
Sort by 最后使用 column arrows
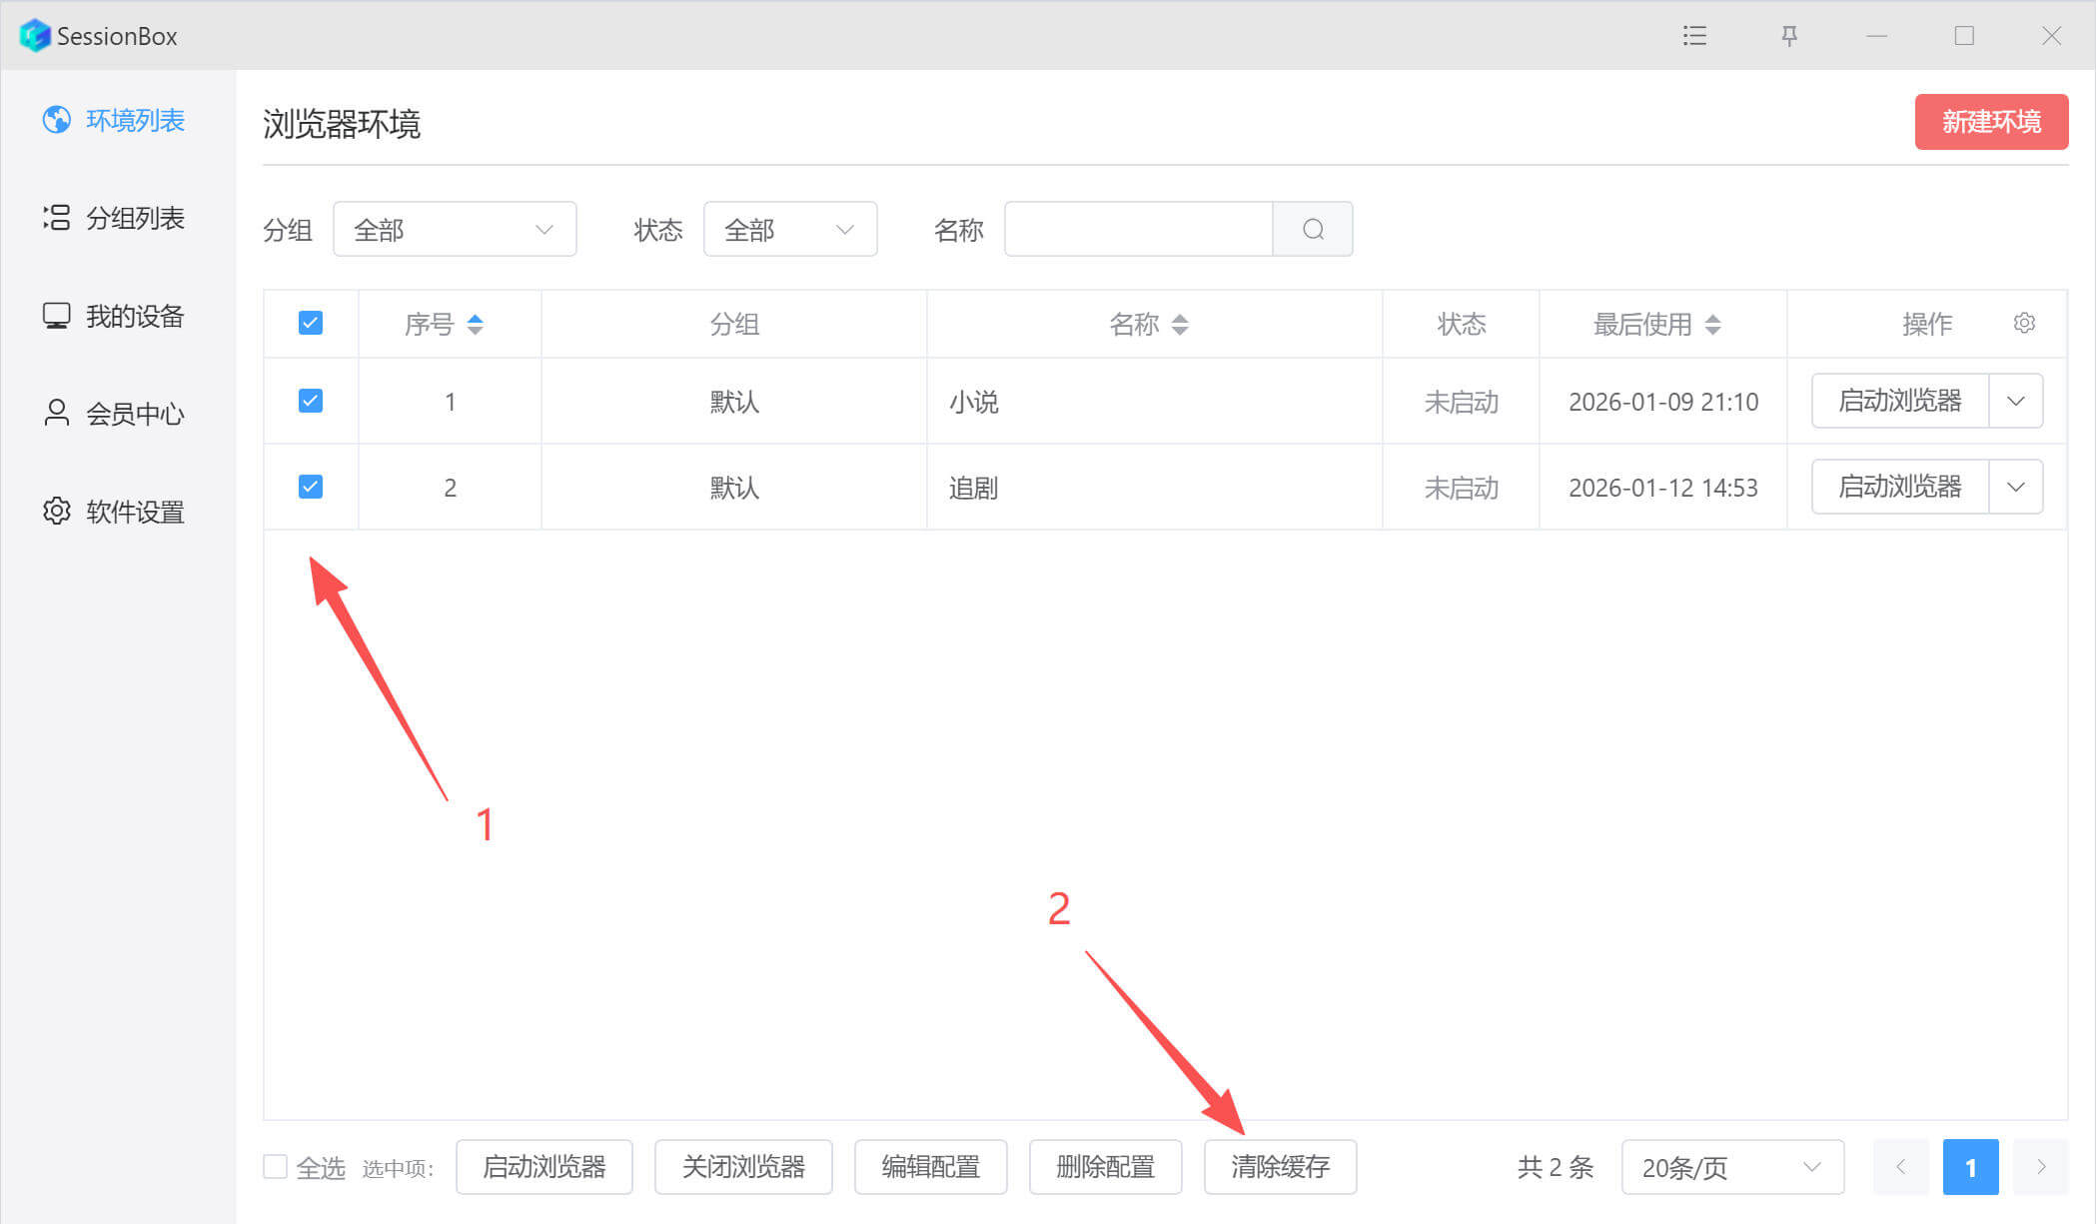[1712, 324]
